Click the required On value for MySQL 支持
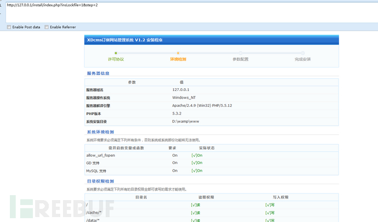The image size is (378, 222). click(175, 170)
